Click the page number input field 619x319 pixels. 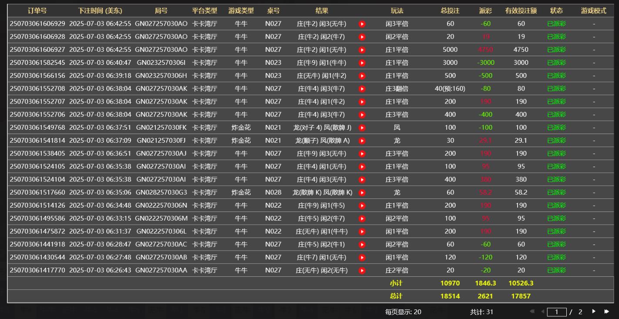tap(556, 312)
